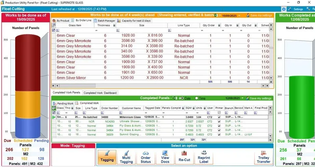Open Qty Out filter operator dropdown
315x167 pixels.
coord(241,31)
